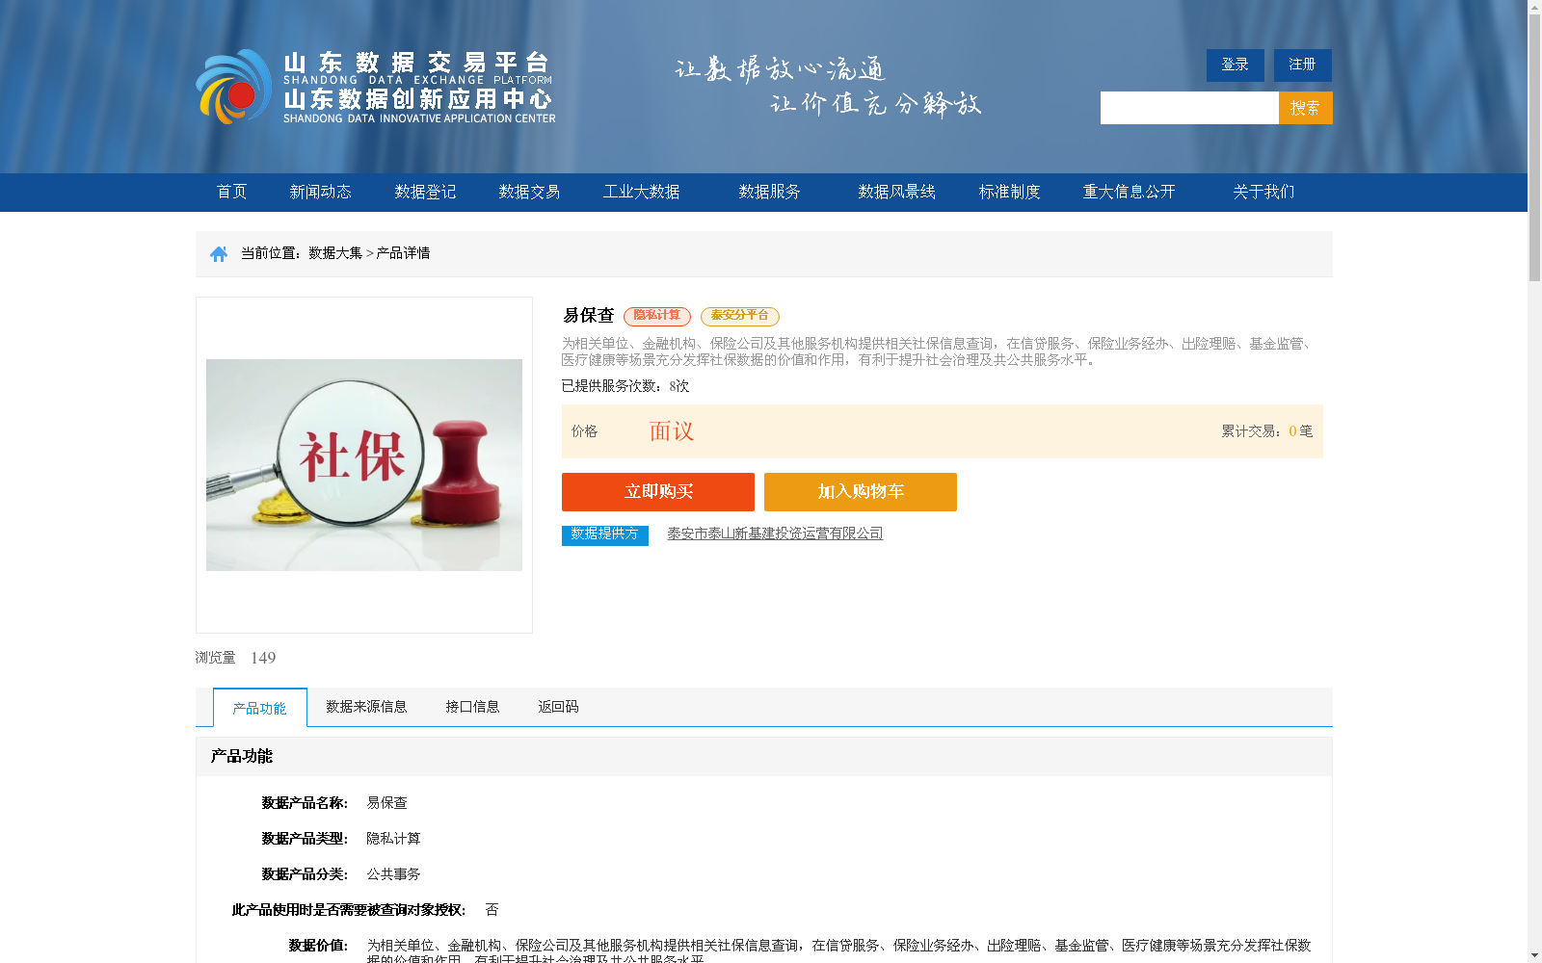This screenshot has width=1542, height=963.
Task: Open the 数据登记 menu item
Action: point(425,192)
